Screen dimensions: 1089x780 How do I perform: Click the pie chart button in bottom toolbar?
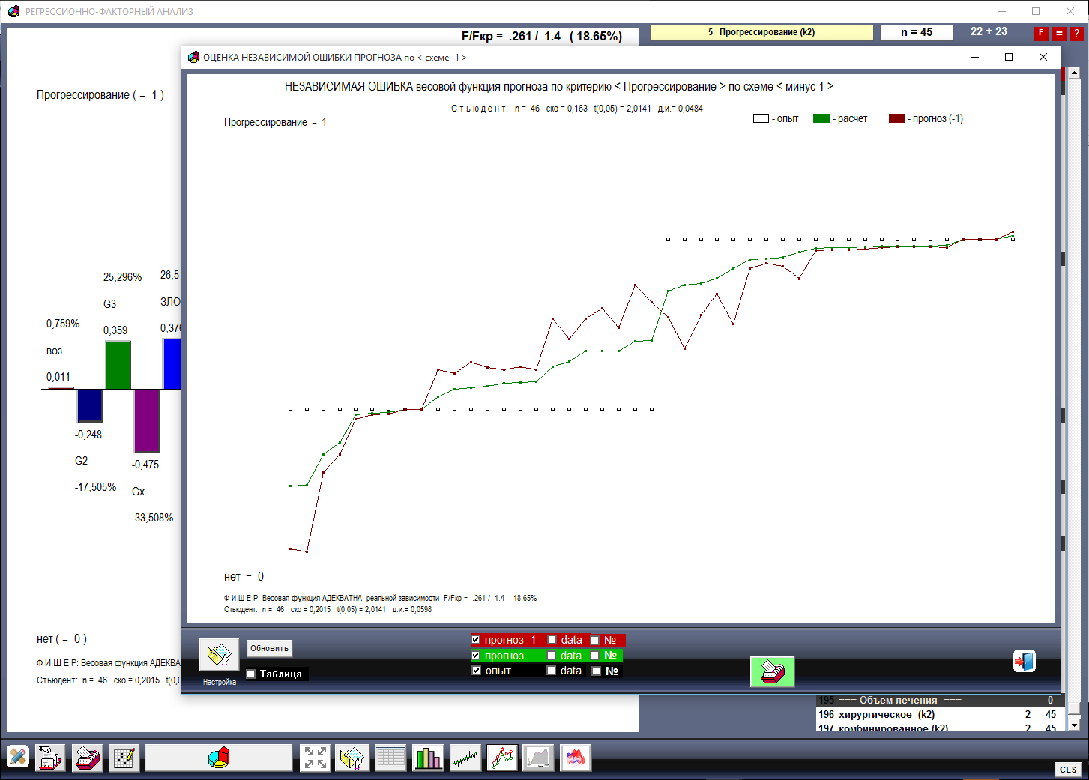pyautogui.click(x=218, y=758)
